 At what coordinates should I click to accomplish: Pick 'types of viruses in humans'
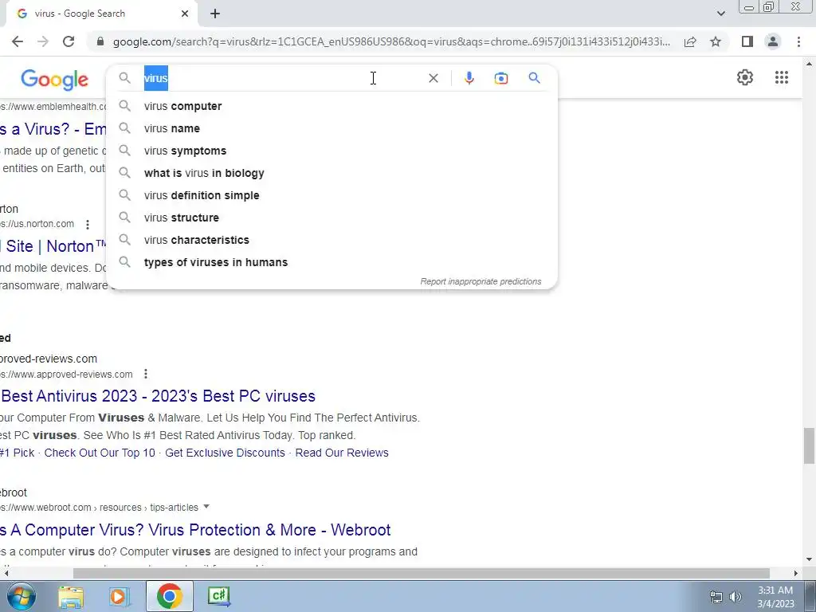(331, 263)
